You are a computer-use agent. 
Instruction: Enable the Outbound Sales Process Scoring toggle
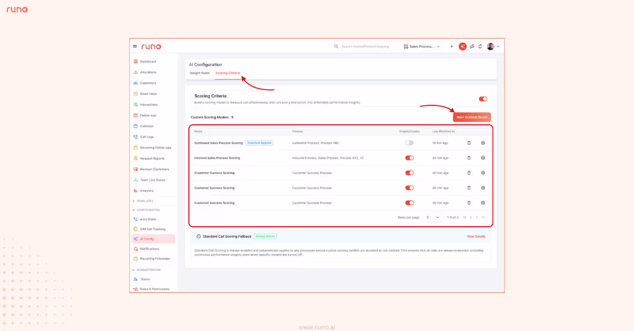point(409,142)
